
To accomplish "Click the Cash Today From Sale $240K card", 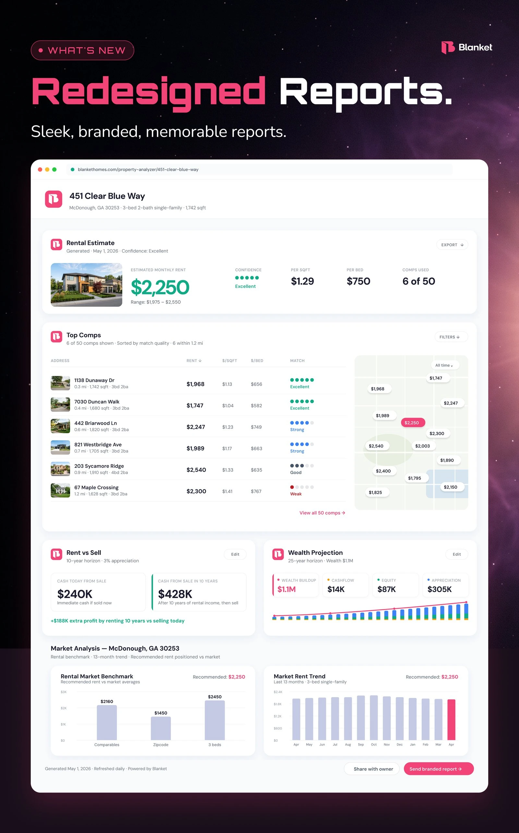I will tap(98, 592).
